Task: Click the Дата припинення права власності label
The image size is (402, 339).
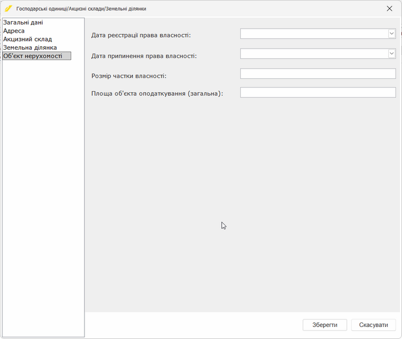Action: [x=144, y=56]
